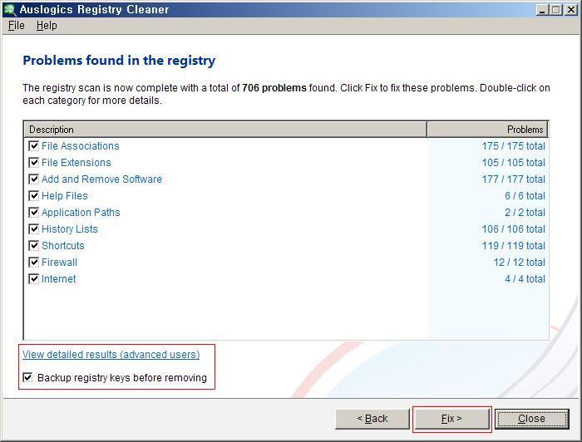Open the Help menu
This screenshot has height=442, width=582.
47,26
